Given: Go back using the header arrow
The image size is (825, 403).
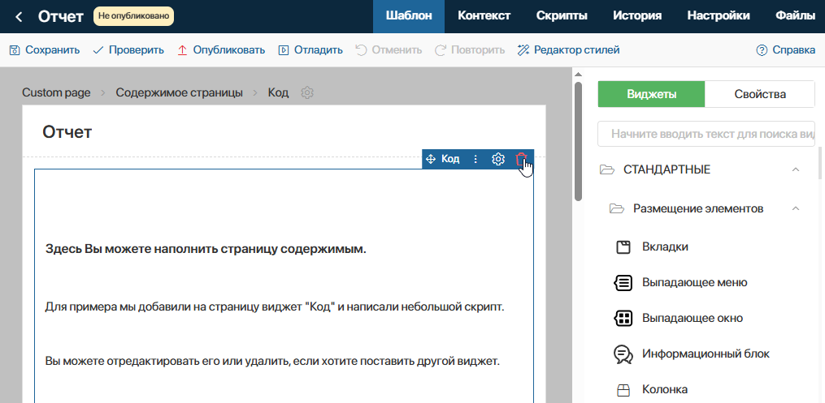Looking at the screenshot, I should 19,17.
